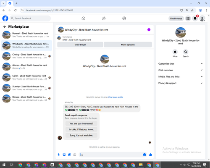Mute the WindyCity conversation
Viewport: 210px width, 168px height.
[175, 52]
